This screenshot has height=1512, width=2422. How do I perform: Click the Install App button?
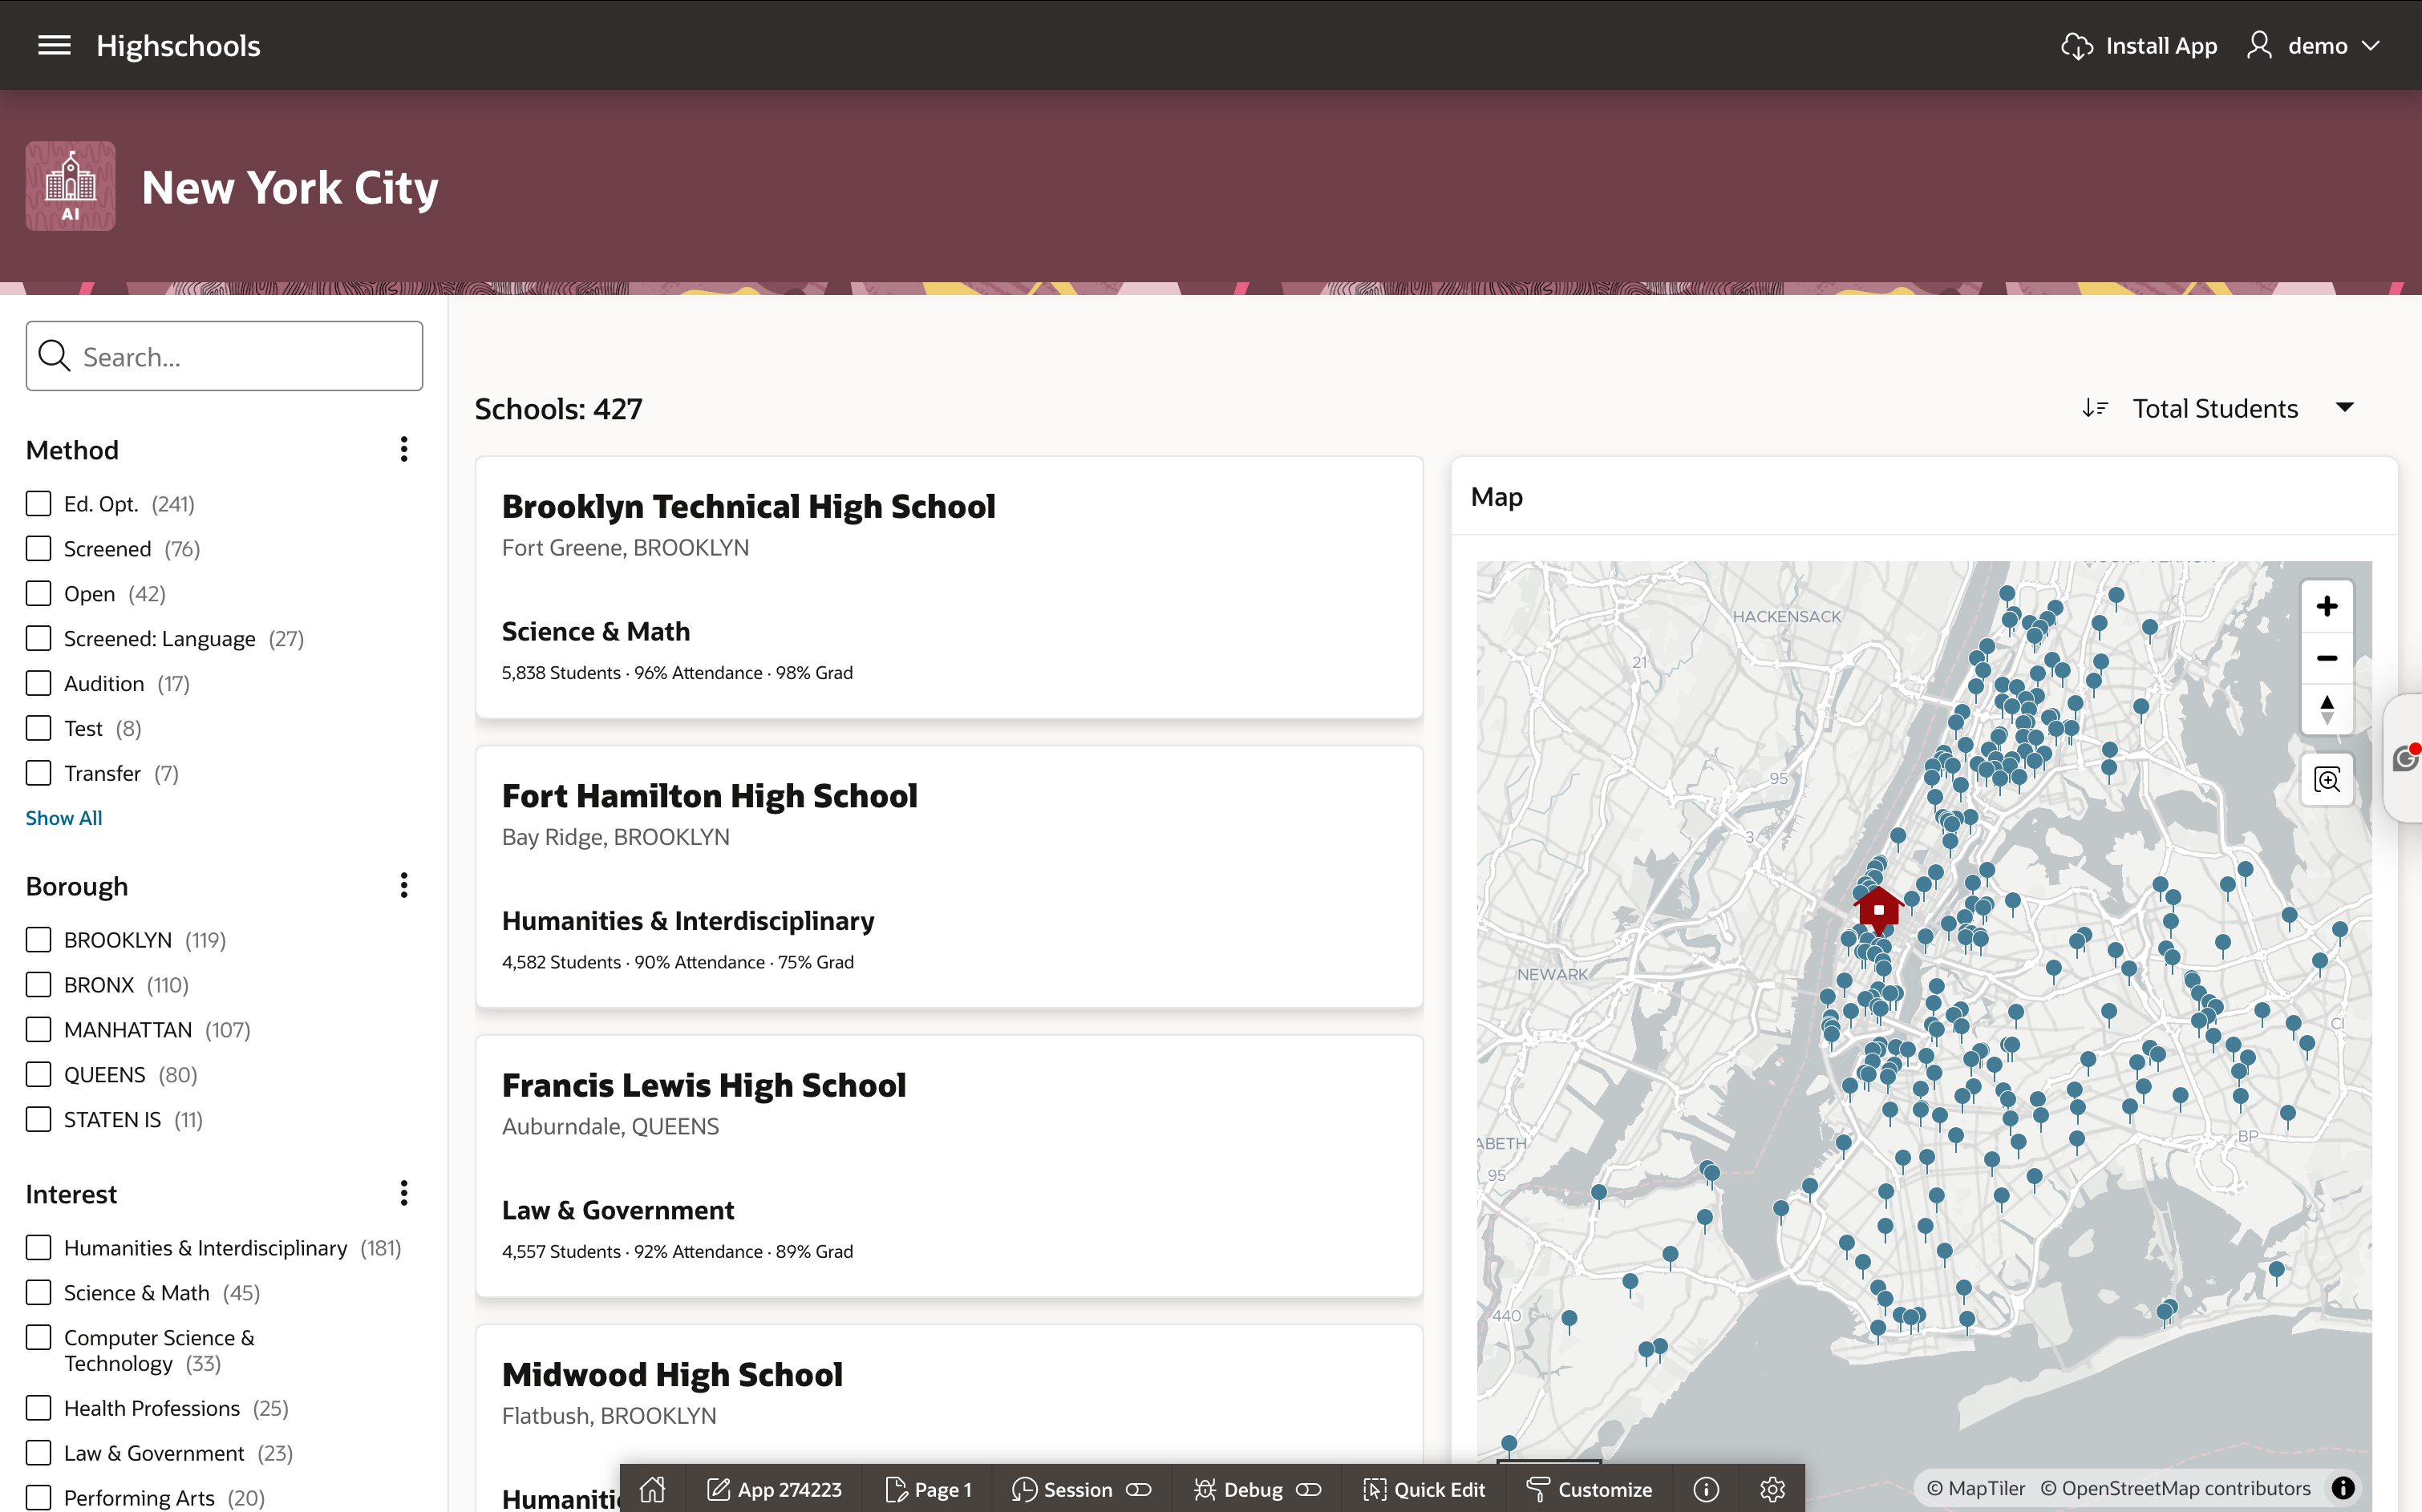(x=2140, y=46)
